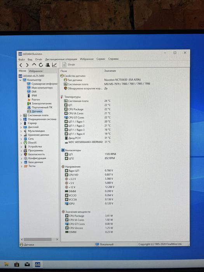Click the Безопасность shield icon
This screenshot has height=272, width=204.
point(26,154)
